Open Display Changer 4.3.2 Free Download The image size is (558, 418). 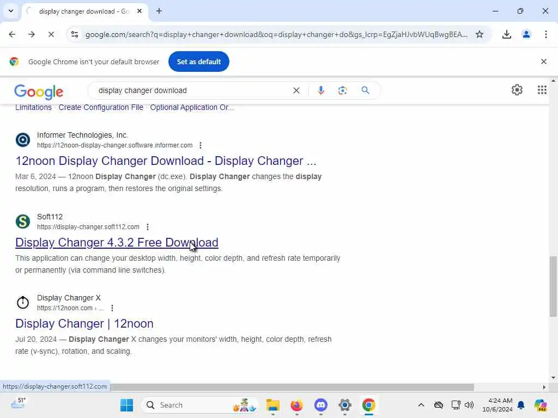(x=117, y=242)
